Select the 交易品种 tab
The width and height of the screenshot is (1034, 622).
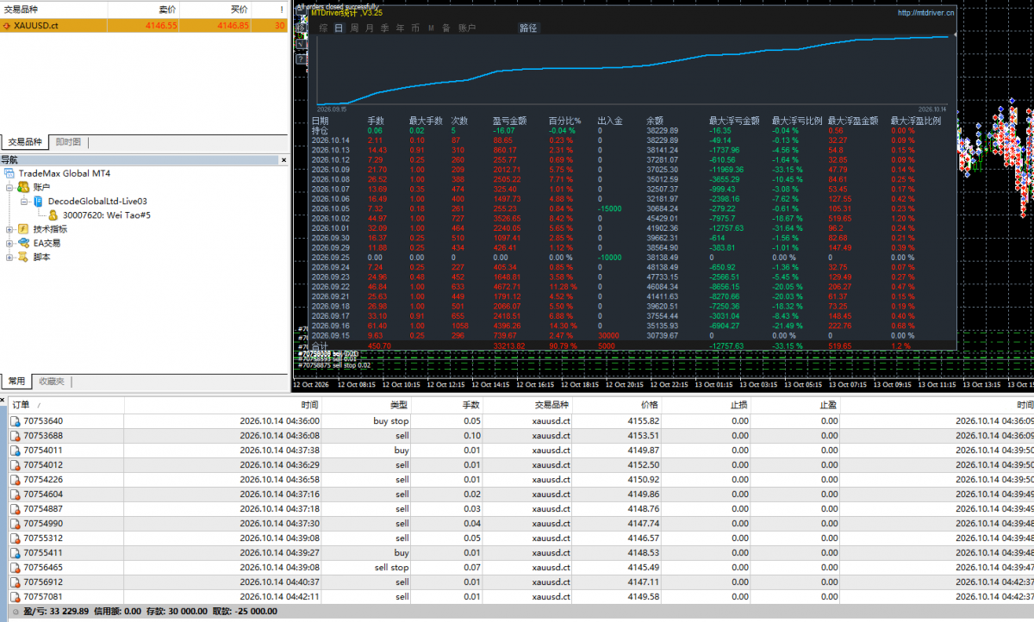pyautogui.click(x=25, y=143)
